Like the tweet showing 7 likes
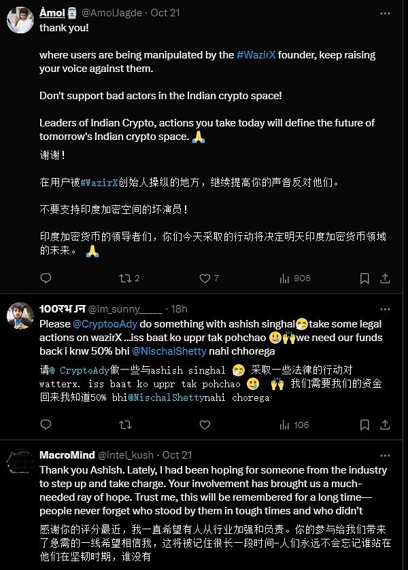Screen dimensions: 408x570 209,279
